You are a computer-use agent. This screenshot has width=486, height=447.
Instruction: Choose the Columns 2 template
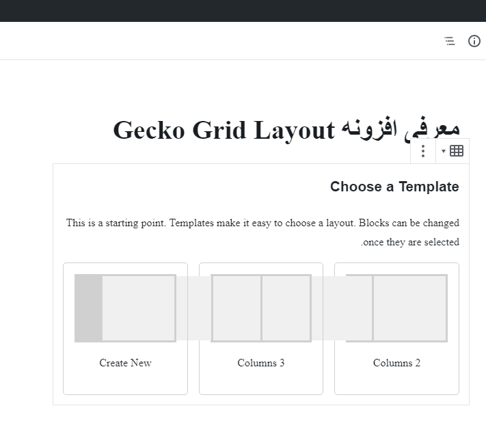pyautogui.click(x=396, y=329)
